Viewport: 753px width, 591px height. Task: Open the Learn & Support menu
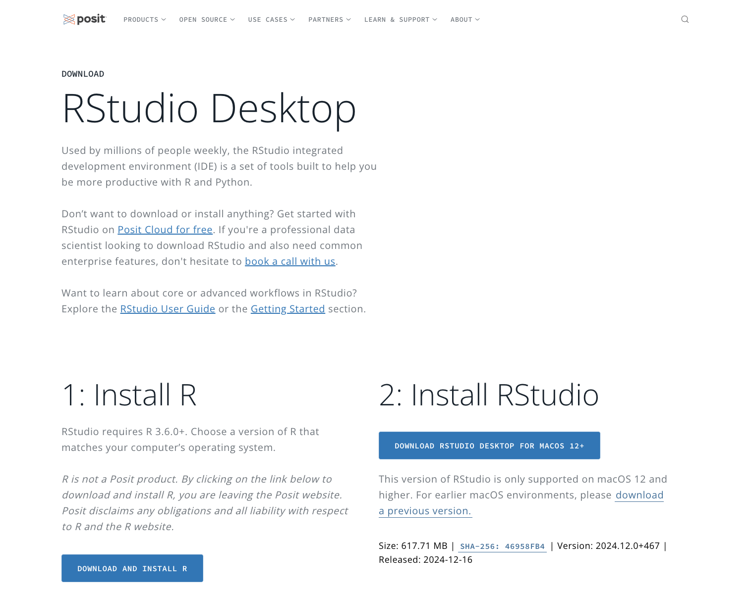point(401,20)
